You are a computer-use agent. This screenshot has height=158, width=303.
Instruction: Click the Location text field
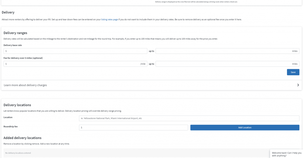(x=189, y=118)
